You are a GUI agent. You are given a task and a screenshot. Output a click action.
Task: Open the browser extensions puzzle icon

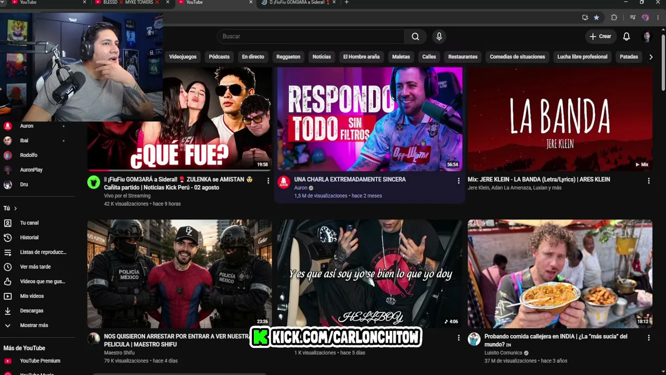tap(614, 17)
